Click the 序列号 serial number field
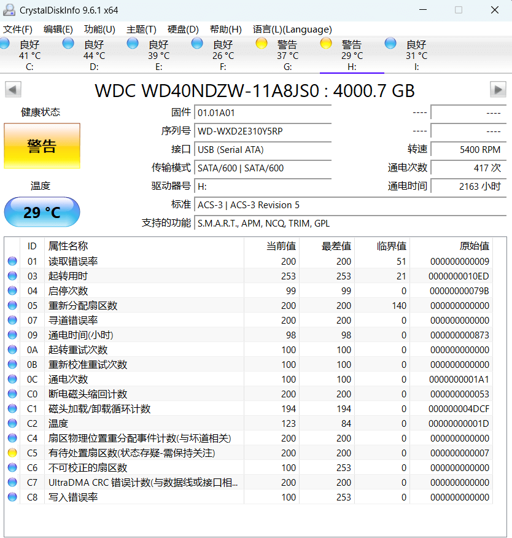The image size is (512, 538). [x=263, y=131]
